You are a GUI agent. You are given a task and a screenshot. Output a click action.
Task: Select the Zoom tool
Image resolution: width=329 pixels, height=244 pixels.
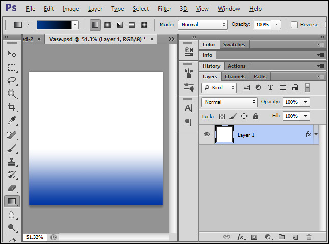click(12, 228)
